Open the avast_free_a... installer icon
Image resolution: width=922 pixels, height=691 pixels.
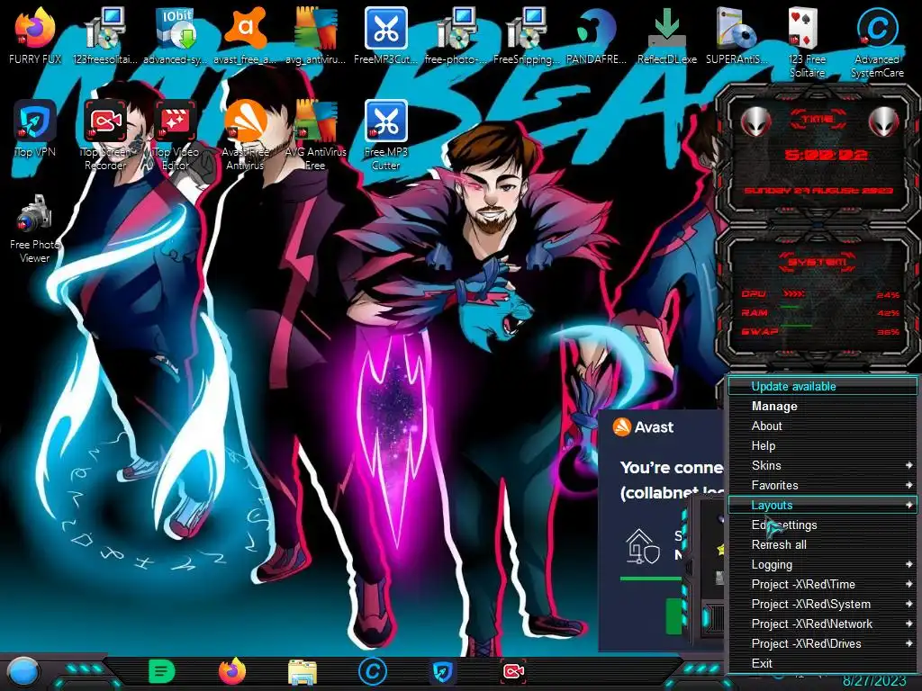tap(245, 35)
